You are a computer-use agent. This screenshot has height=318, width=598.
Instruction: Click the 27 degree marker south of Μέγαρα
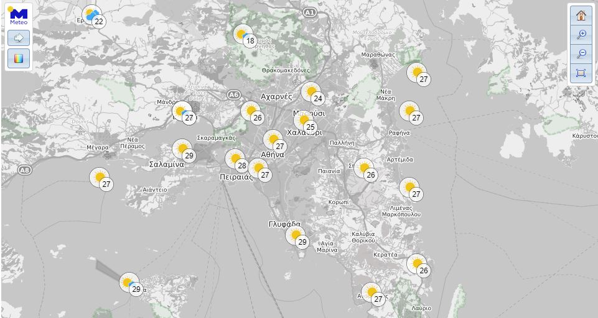coord(101,179)
